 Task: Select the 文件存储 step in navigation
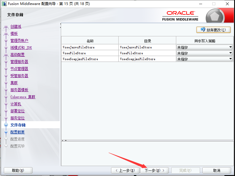point(18,125)
